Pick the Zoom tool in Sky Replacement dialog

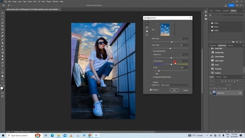147,35
